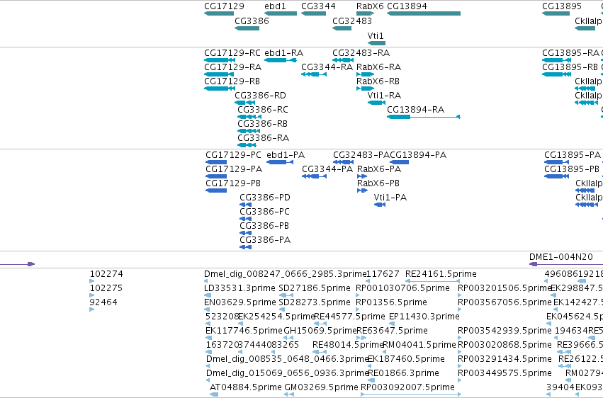Image resolution: width=603 pixels, height=398 pixels.
Task: Select EST RE44577.5prime
Action: tap(320, 324)
